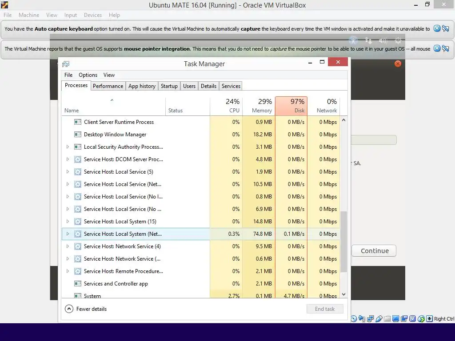The width and height of the screenshot is (455, 341).
Task: Expand Service Host: Remote Procedure row
Action: pos(68,271)
